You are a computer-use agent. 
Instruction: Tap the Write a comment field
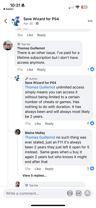coord(35,193)
